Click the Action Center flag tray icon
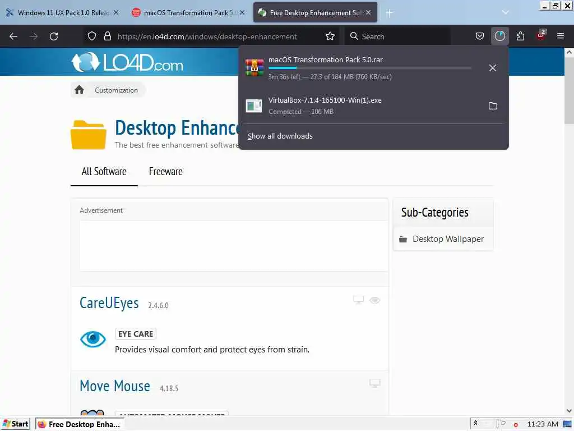 [x=501, y=424]
